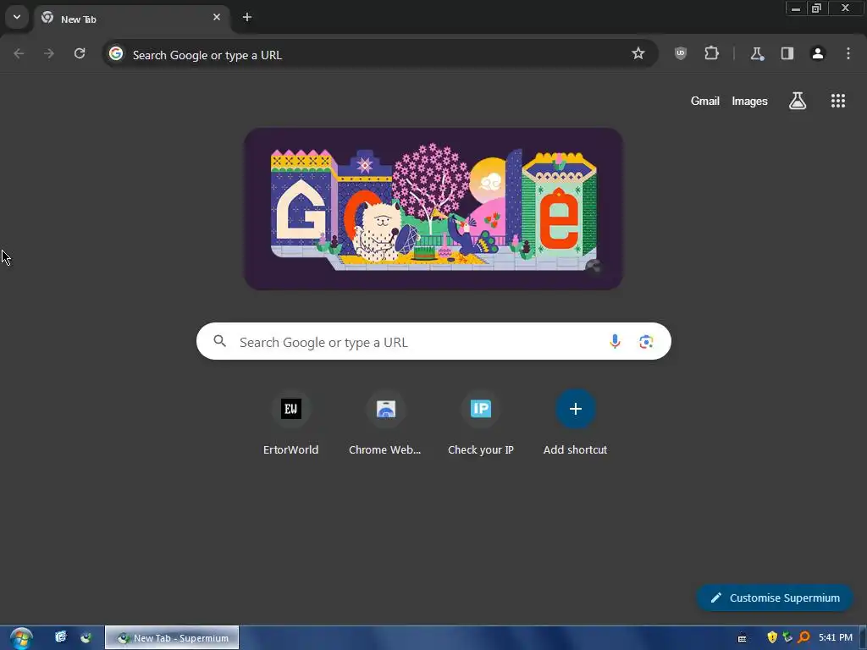Image resolution: width=867 pixels, height=650 pixels.
Task: Share the doodle via share icon
Action: (x=594, y=266)
